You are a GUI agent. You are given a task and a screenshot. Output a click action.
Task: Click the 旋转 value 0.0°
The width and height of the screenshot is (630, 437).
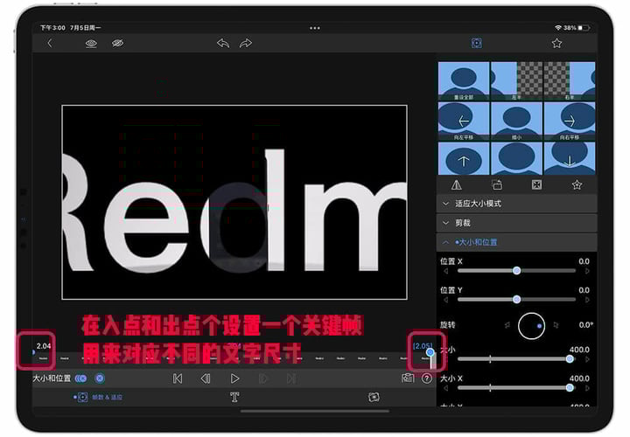pos(585,324)
